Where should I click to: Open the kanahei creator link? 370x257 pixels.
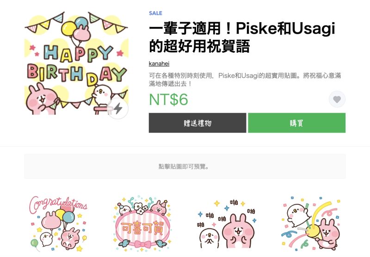tap(159, 63)
